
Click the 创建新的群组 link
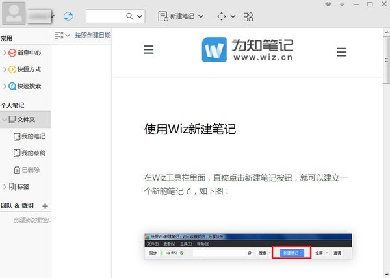pos(32,220)
